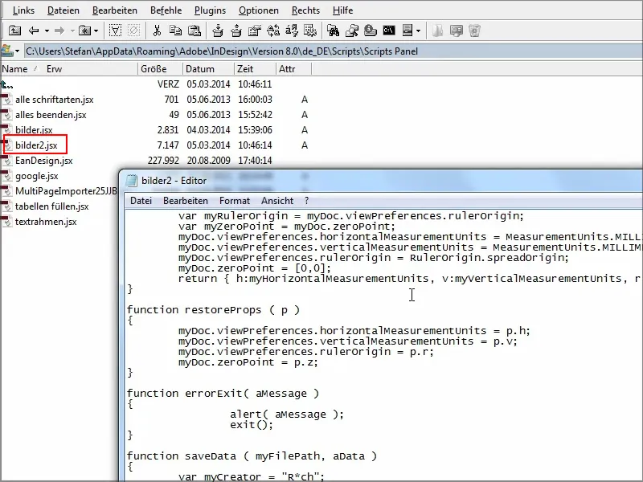Select file 'alle schriftarten.jsx'
The image size is (643, 482).
[x=55, y=100]
